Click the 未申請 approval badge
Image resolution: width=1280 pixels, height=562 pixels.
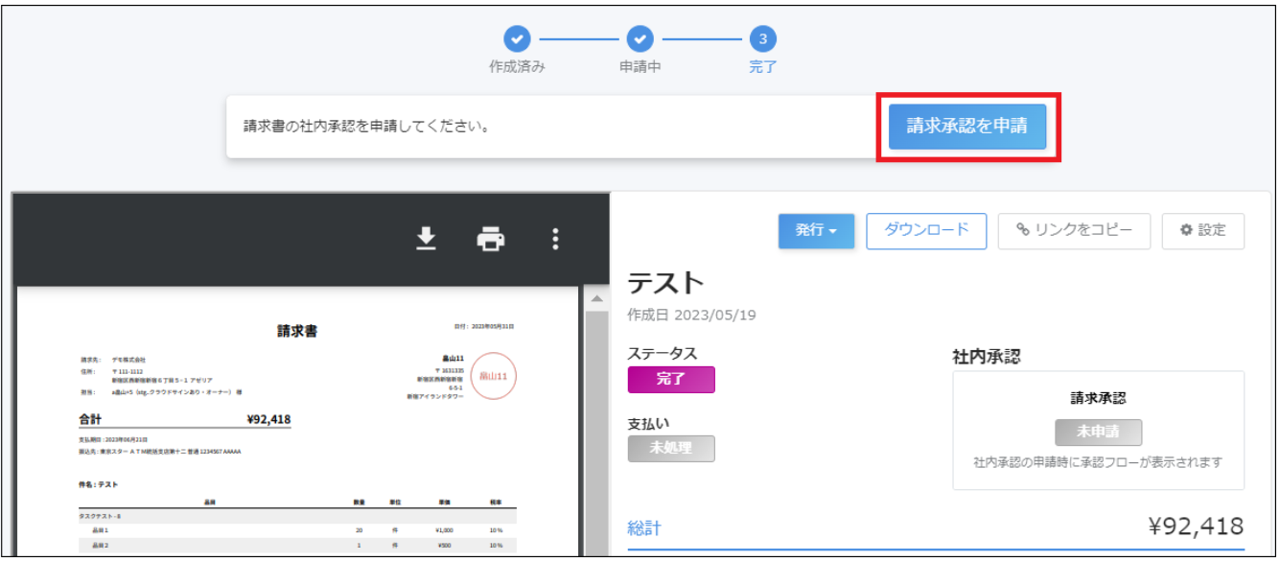(x=1099, y=433)
